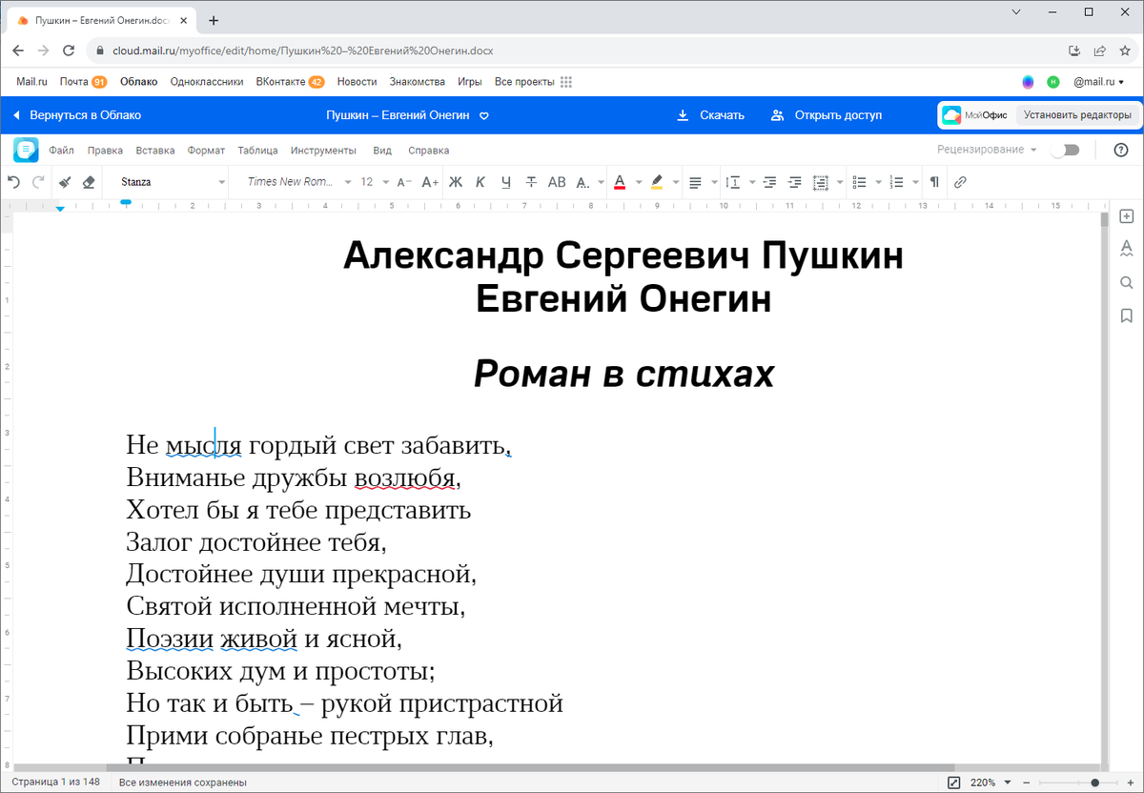Redo the last undone action
The height and width of the screenshot is (793, 1144).
pyautogui.click(x=38, y=181)
